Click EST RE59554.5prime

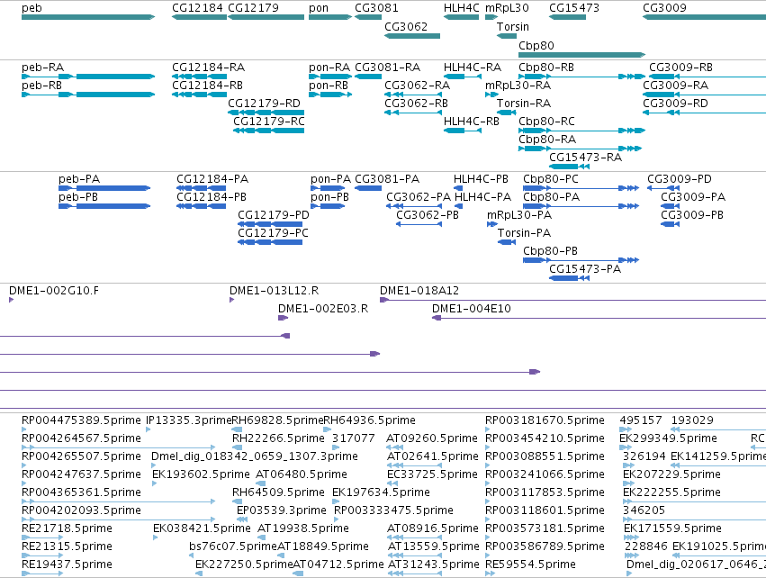(x=530, y=564)
